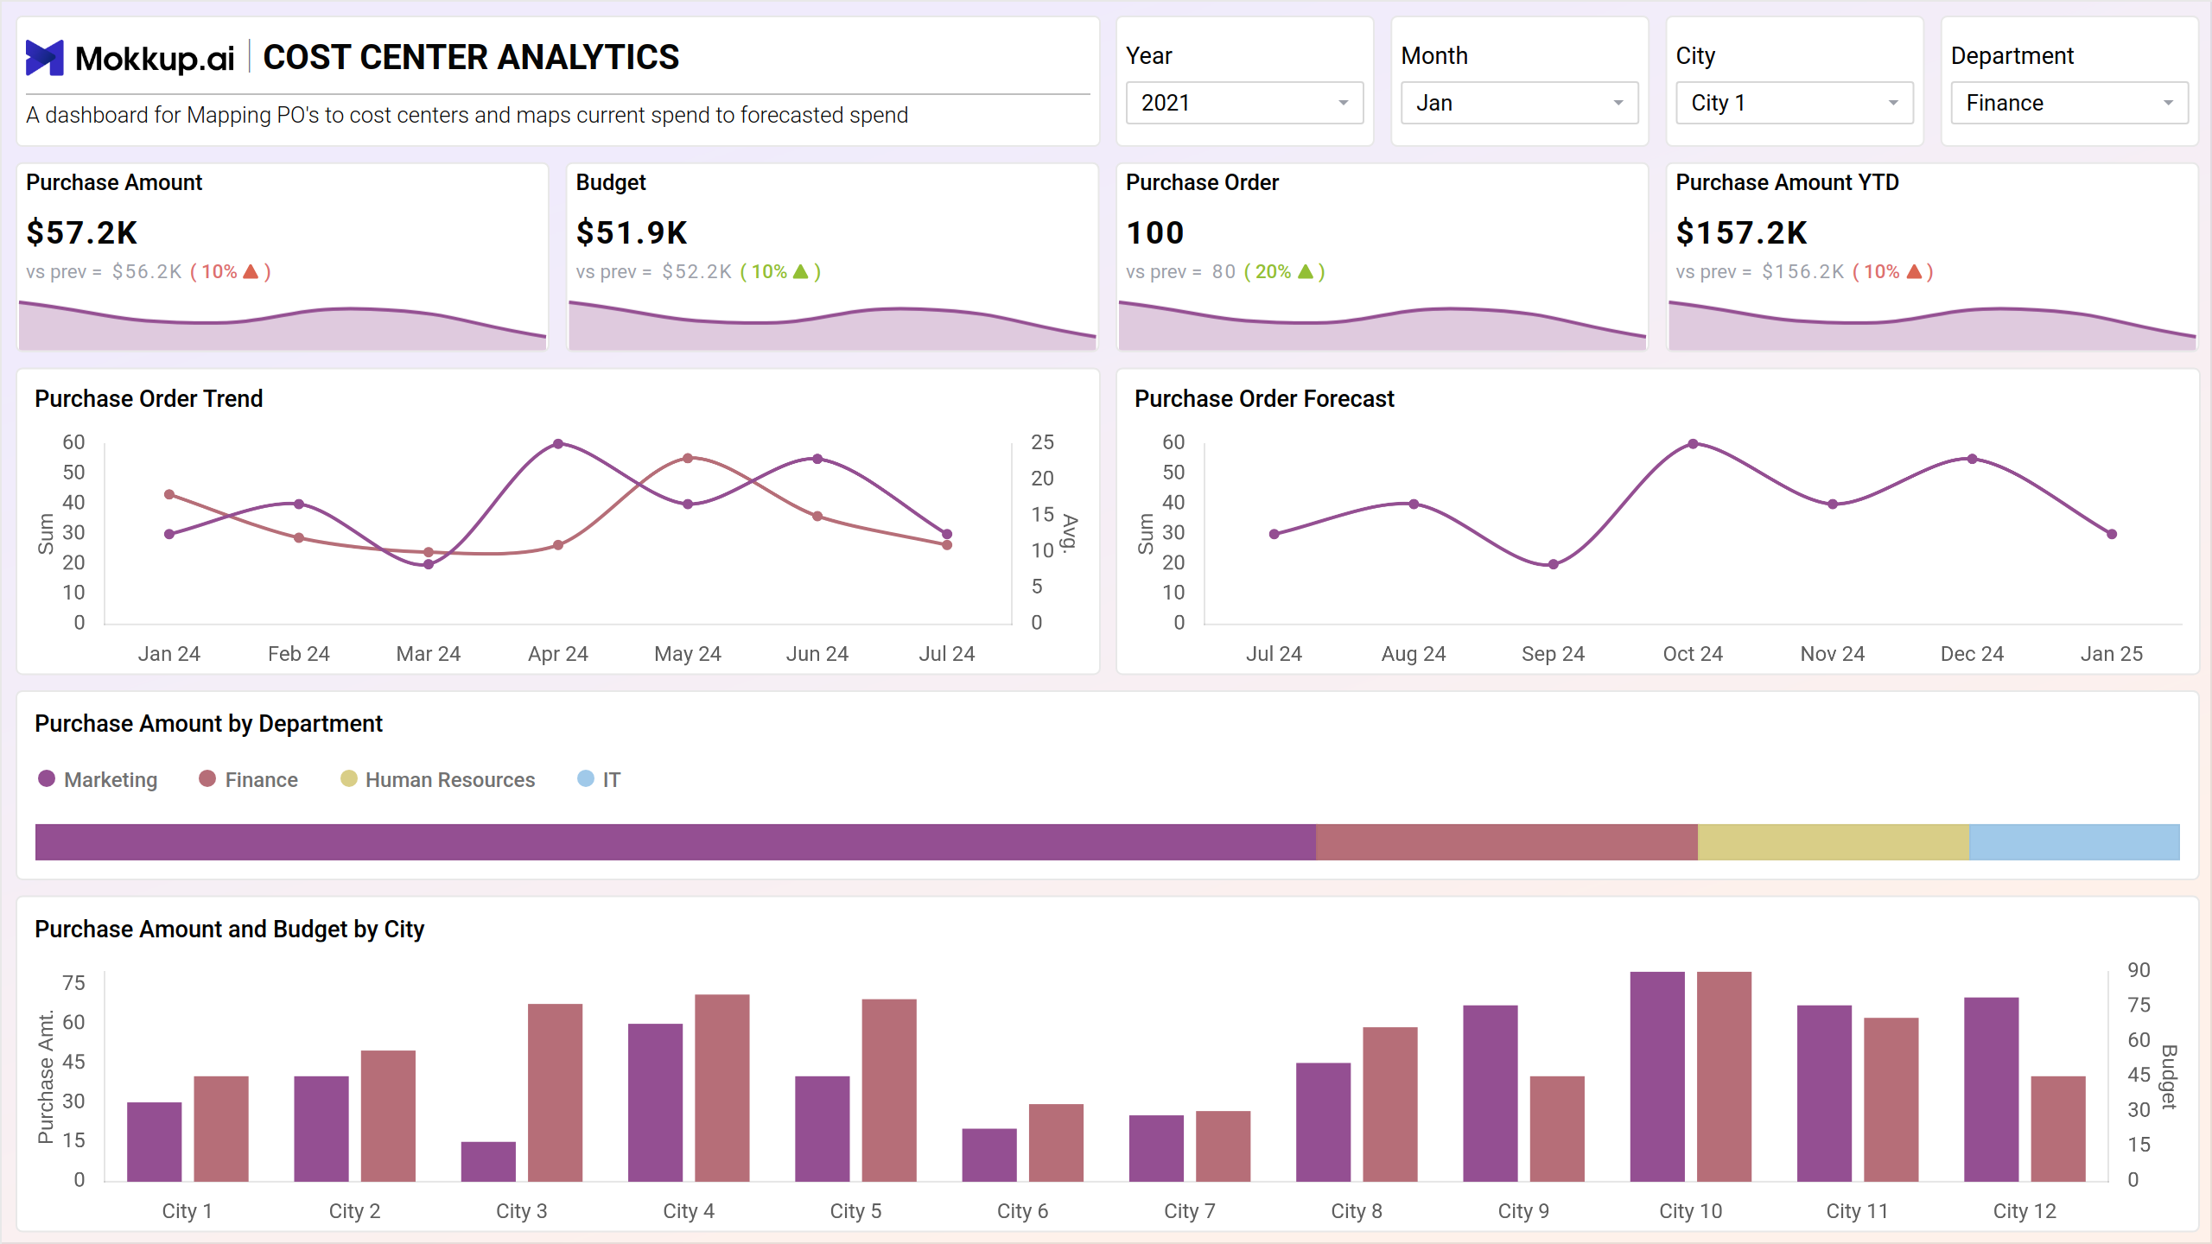
Task: Click the $51.9K Budget value
Action: (x=632, y=232)
